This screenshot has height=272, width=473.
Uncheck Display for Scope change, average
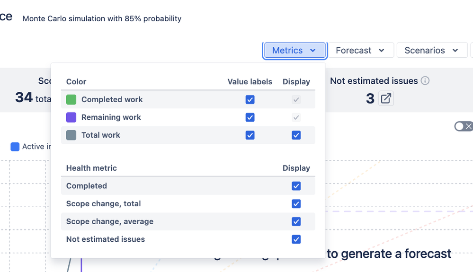click(x=296, y=221)
